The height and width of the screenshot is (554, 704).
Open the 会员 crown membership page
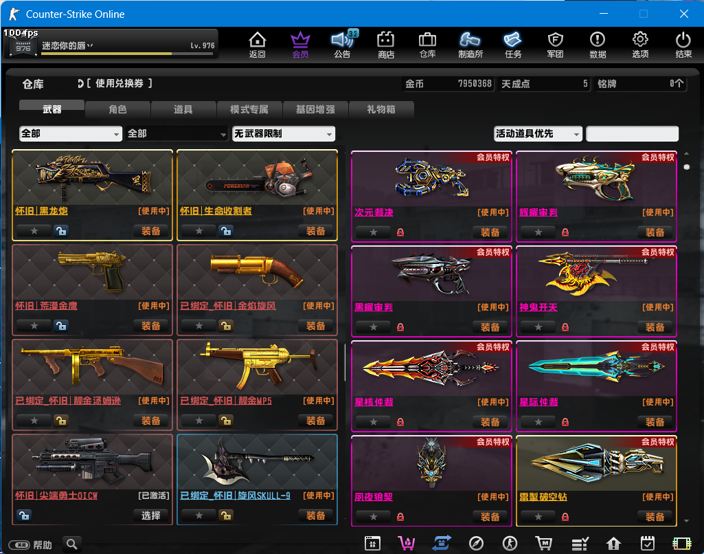pos(300,45)
